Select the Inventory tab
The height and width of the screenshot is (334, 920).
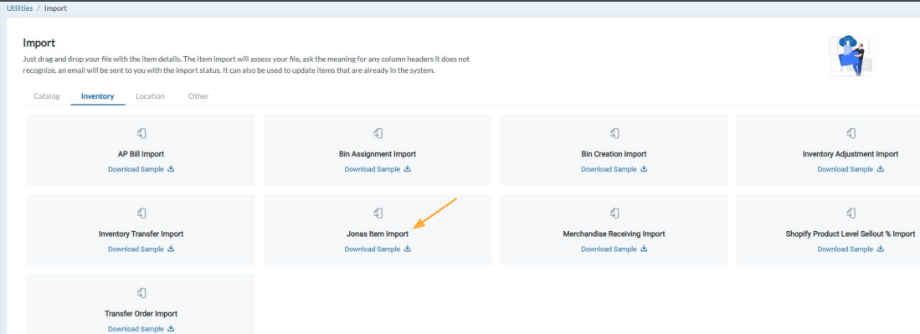pos(97,96)
